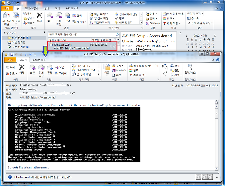Switch to Adobe PDF tab in message window

[x=39, y=60]
